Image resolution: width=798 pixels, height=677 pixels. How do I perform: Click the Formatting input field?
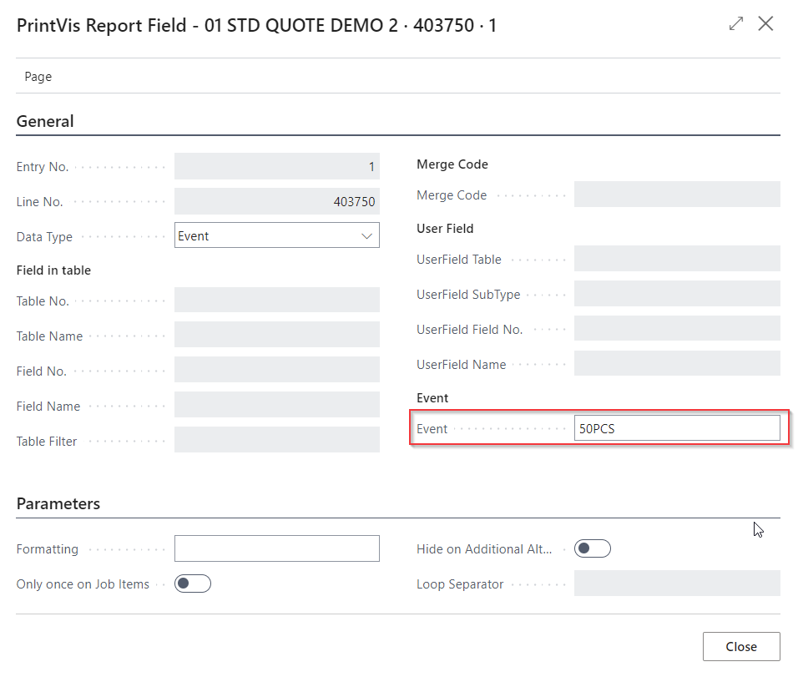click(276, 548)
